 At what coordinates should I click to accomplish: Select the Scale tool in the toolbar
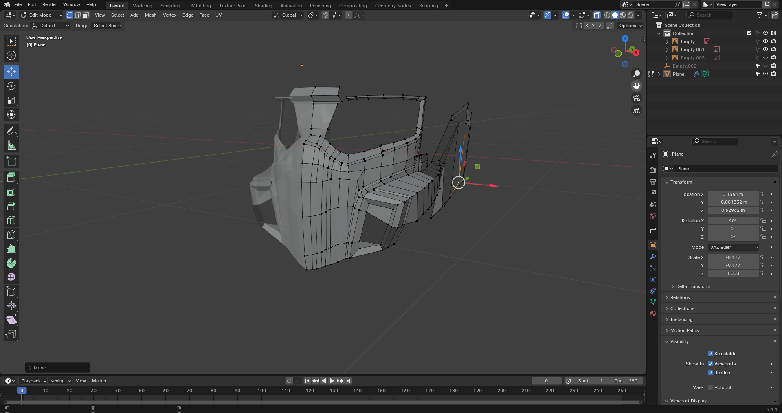click(x=11, y=100)
